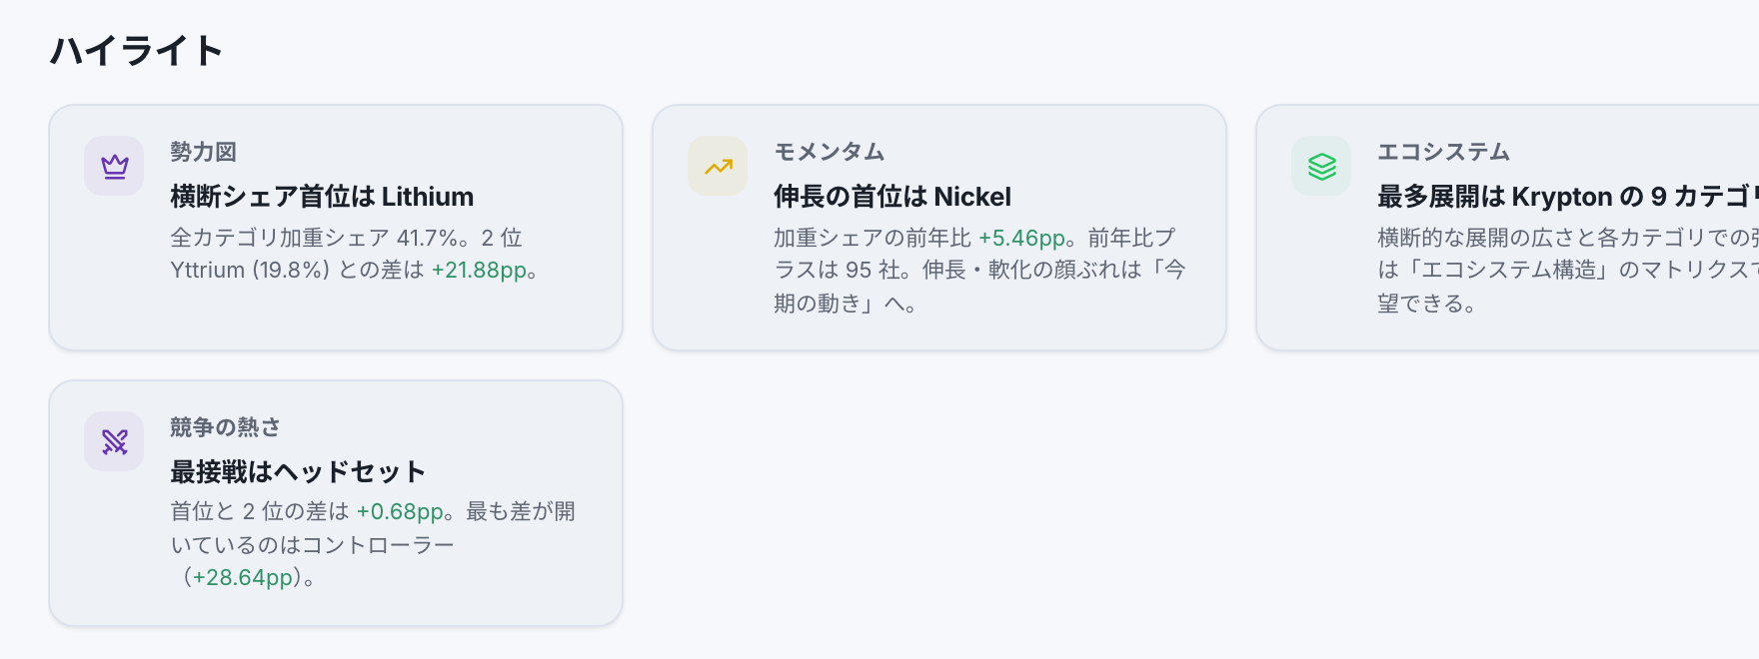Image resolution: width=1759 pixels, height=659 pixels.
Task: Click the Nickel card description text
Action: tap(979, 271)
